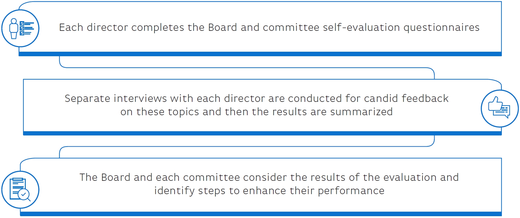The image size is (520, 218).
Task: Click the "Separate interviews with each director" line
Action: pos(256,99)
